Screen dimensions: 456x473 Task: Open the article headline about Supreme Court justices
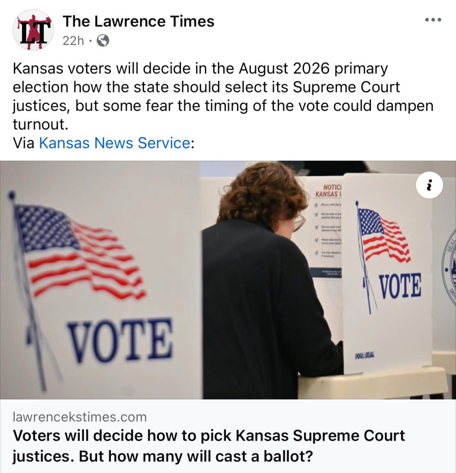click(209, 446)
